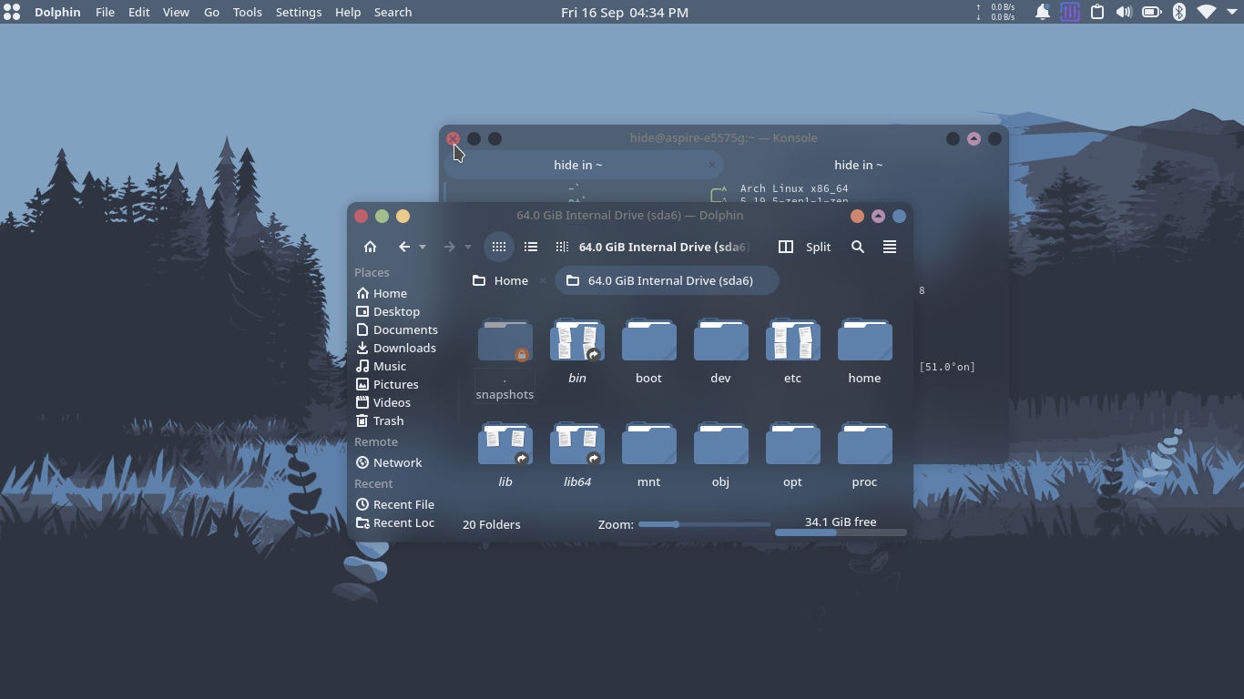Screen dimensions: 1244x699
Task: Open the search bar with the magnifier icon
Action: pyautogui.click(x=857, y=247)
